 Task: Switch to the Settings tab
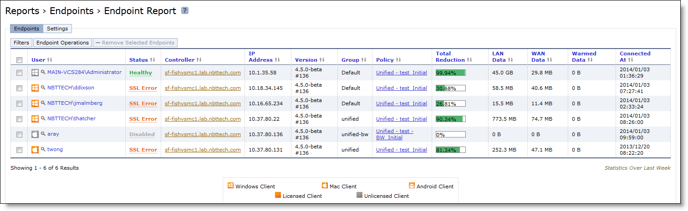[x=57, y=29]
